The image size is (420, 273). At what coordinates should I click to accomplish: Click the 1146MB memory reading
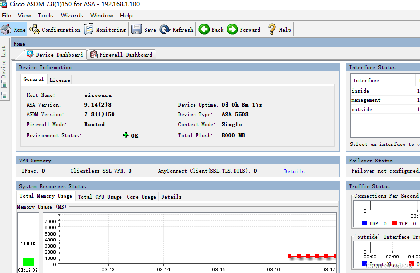[28, 243]
